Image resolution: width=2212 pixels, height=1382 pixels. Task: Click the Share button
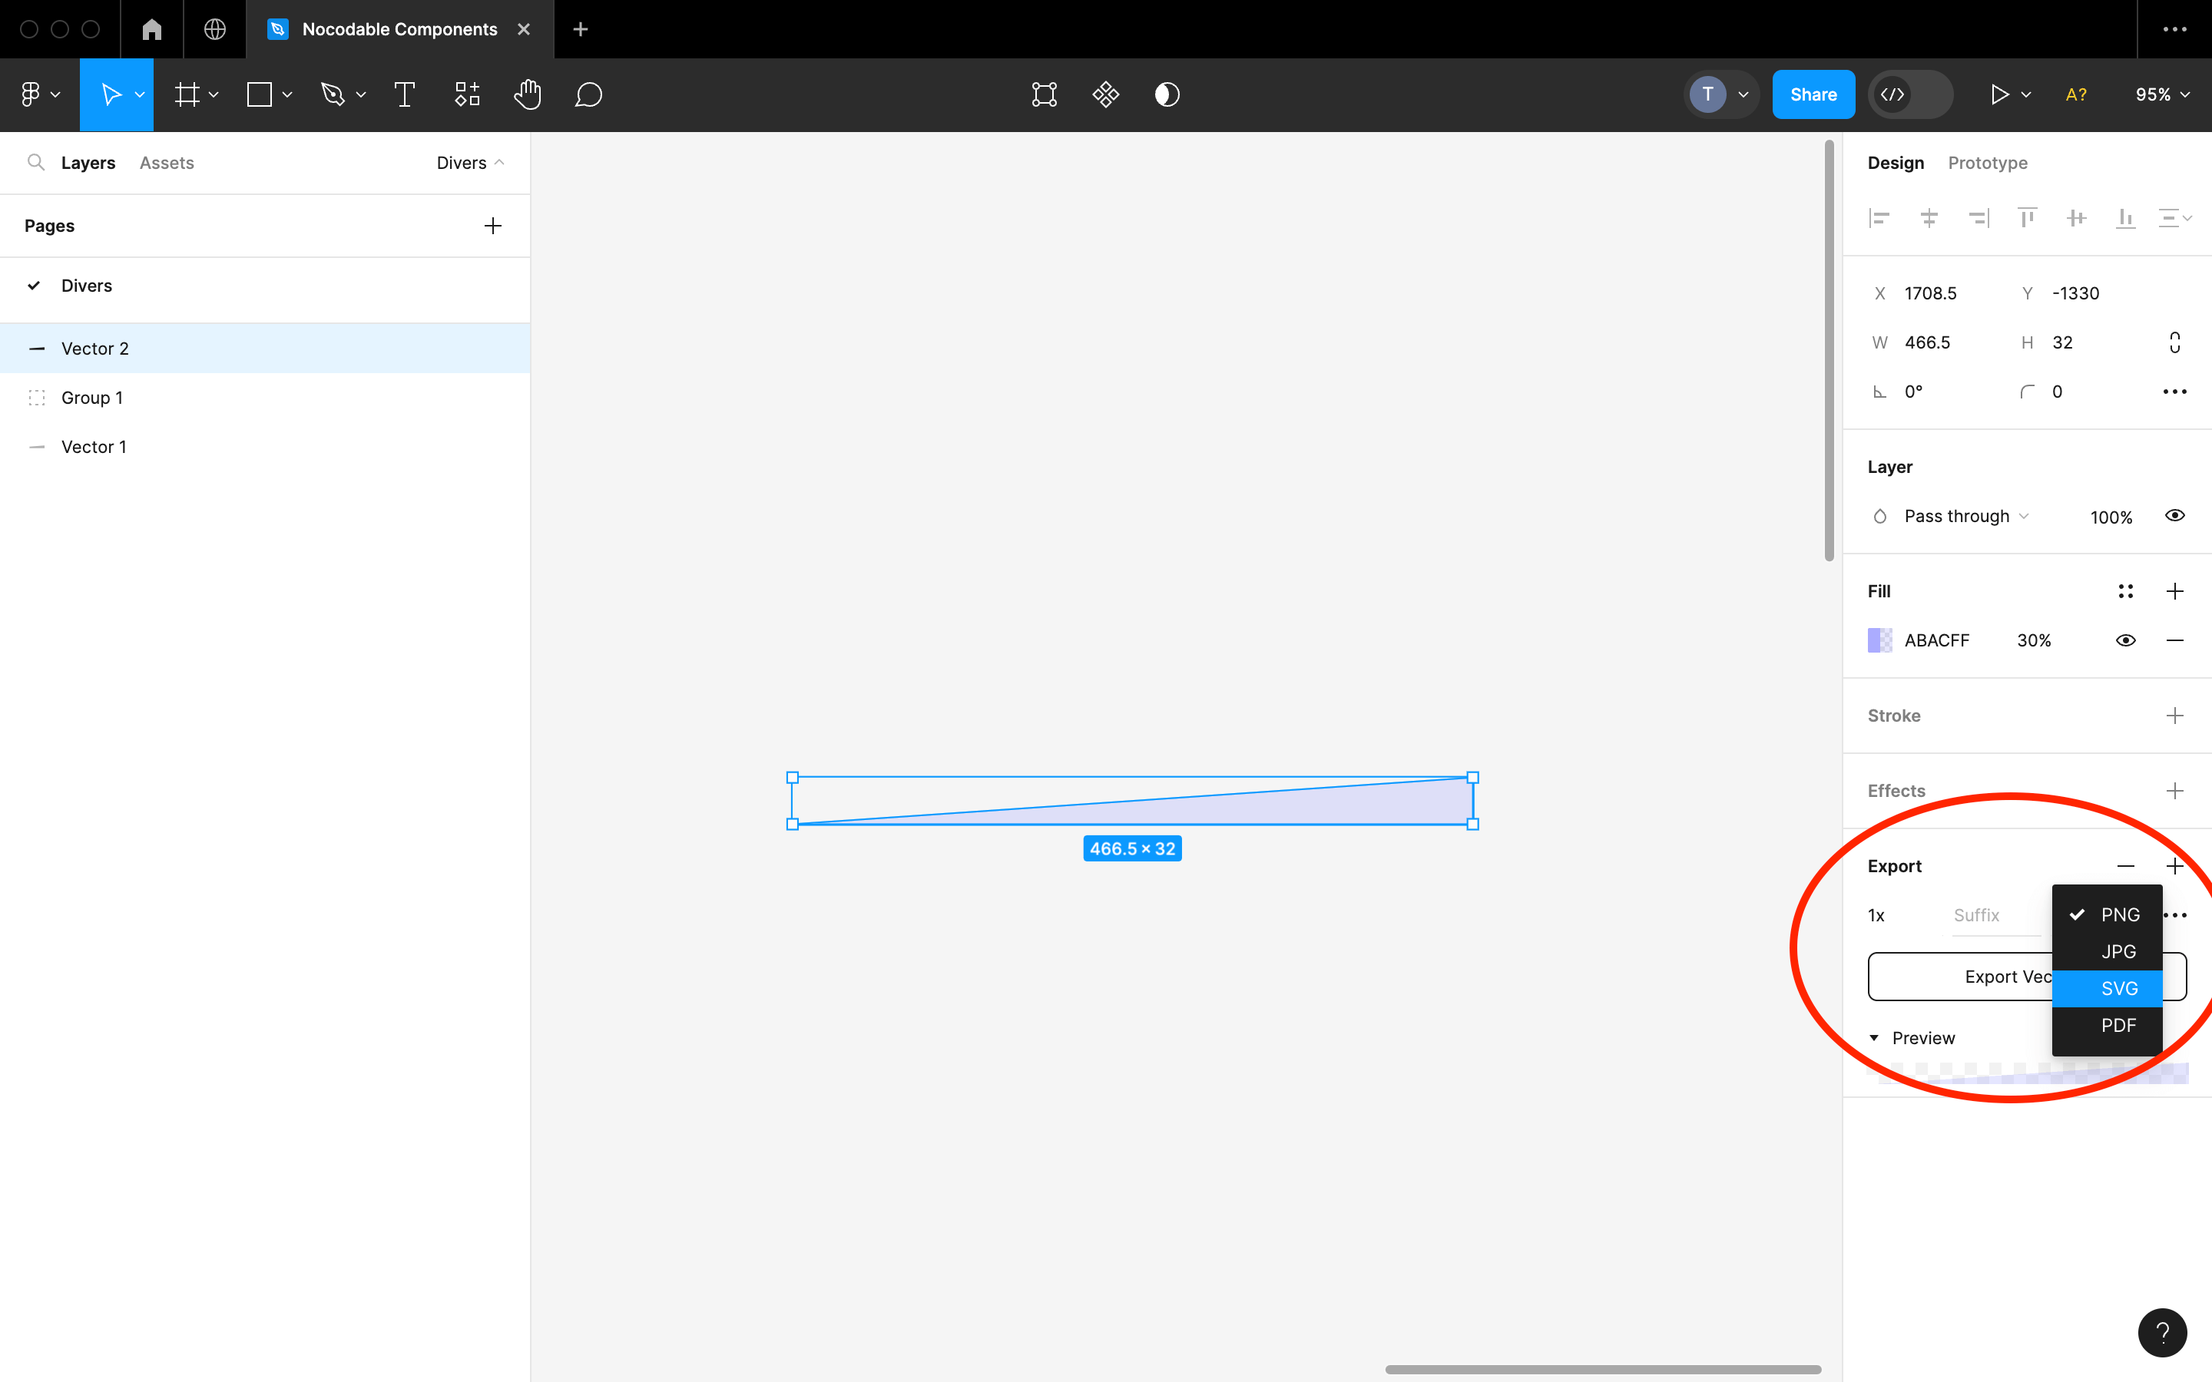1813,94
